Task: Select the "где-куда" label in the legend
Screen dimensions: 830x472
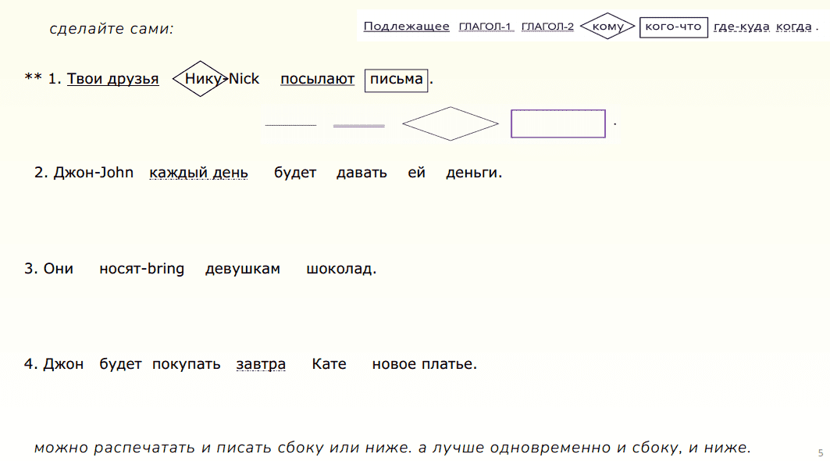Action: point(742,27)
